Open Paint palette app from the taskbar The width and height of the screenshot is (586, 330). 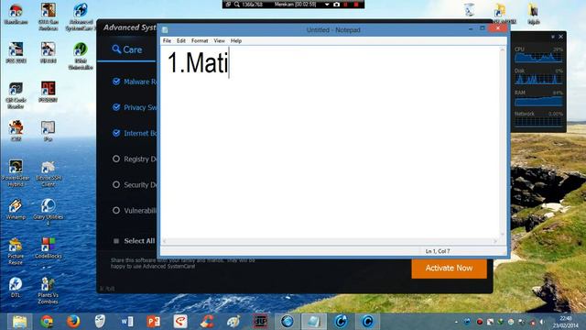(233, 322)
